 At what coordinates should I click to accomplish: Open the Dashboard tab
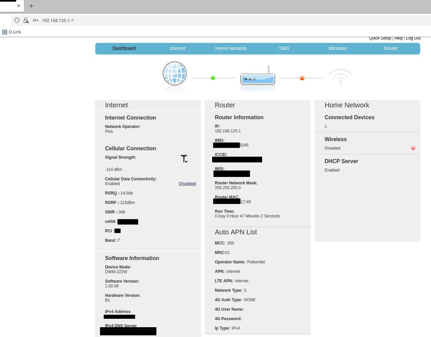click(124, 48)
